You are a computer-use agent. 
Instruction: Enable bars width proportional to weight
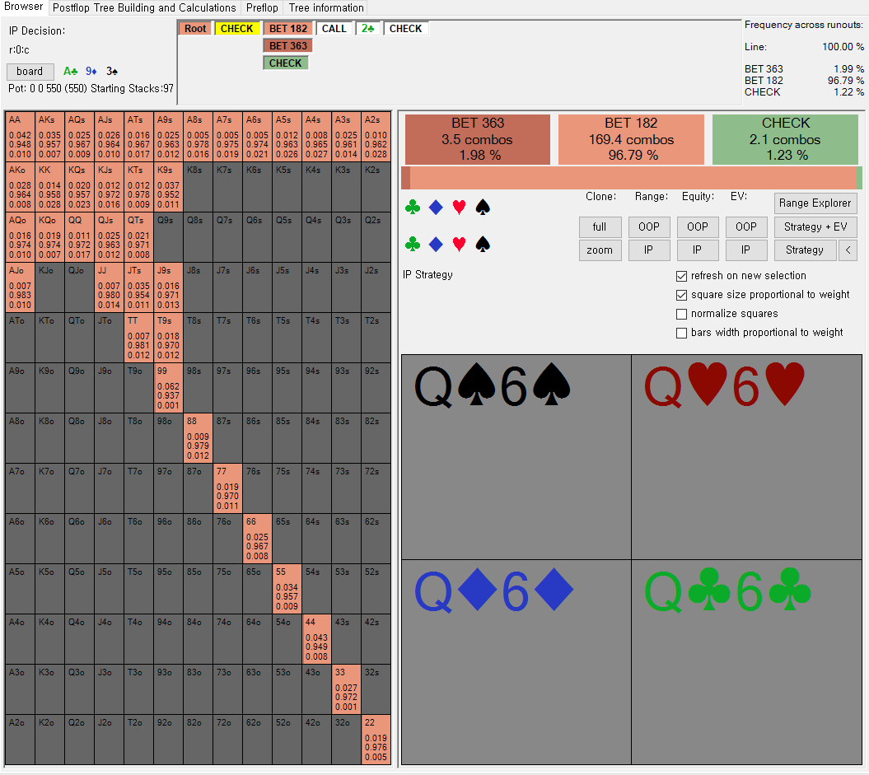click(x=681, y=333)
